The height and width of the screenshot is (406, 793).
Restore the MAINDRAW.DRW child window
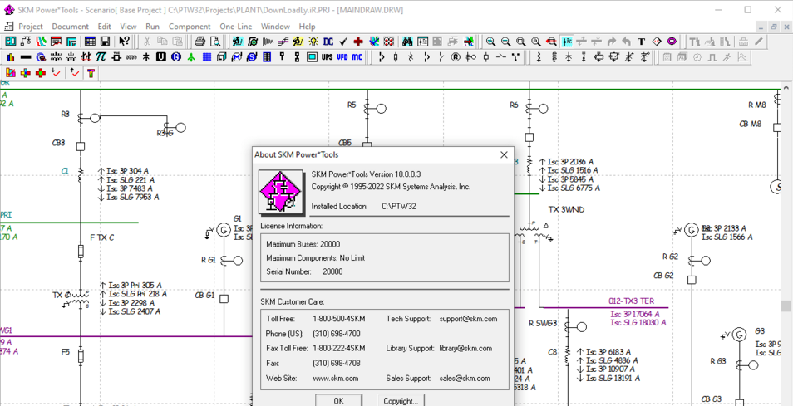(773, 27)
